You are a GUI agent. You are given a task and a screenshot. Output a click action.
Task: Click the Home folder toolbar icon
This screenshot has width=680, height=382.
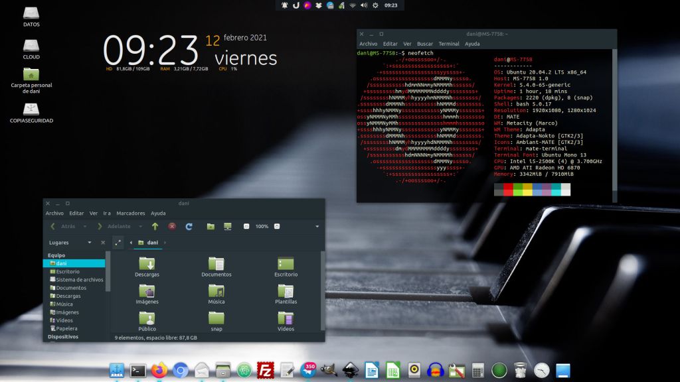coord(211,226)
